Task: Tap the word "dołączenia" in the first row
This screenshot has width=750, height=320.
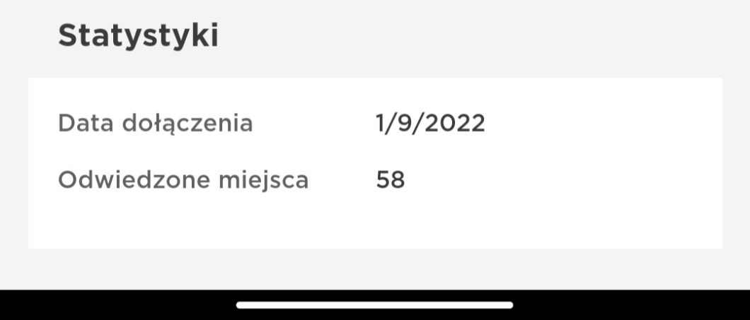Action: [187, 124]
